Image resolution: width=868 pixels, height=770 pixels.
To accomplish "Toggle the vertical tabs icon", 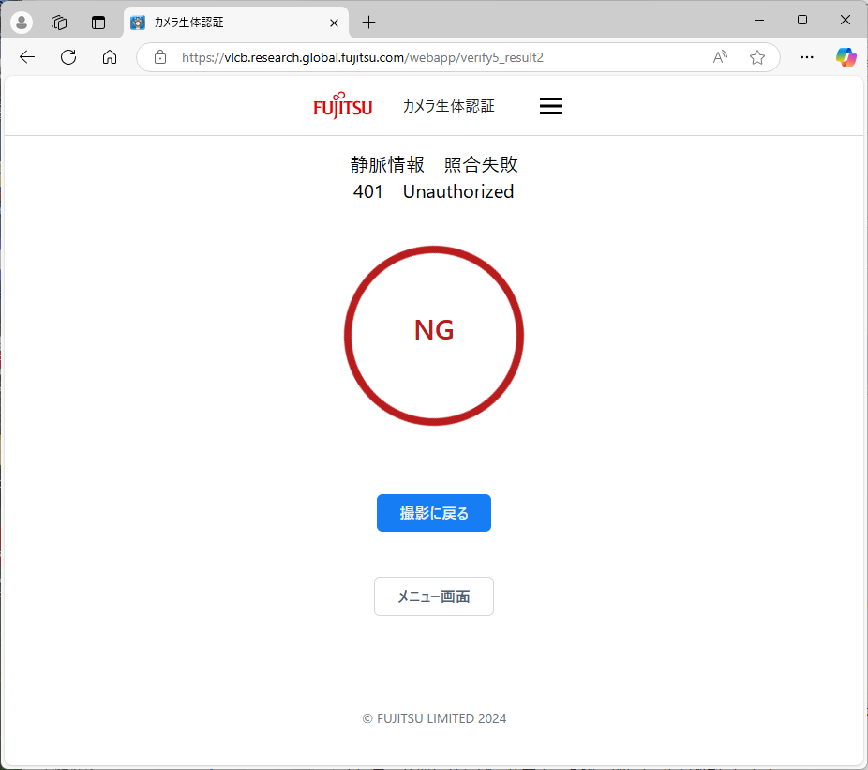I will click(98, 23).
